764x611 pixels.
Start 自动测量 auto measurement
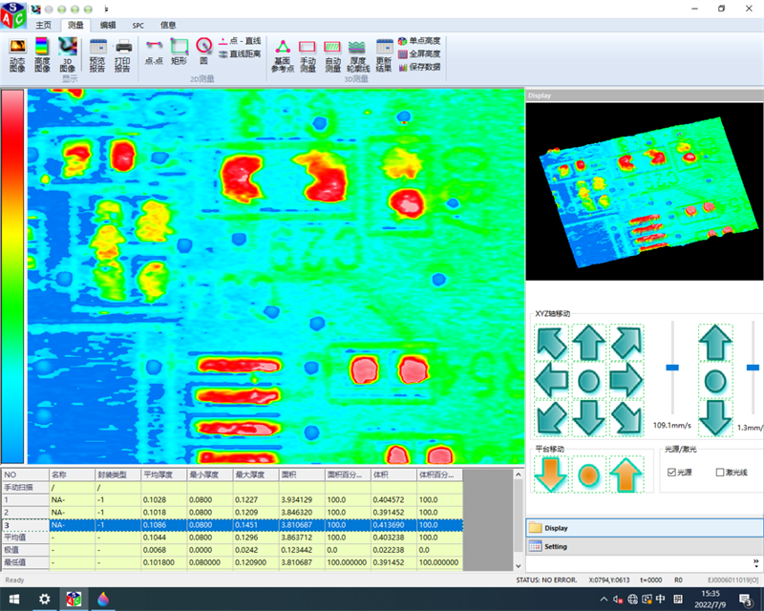pyautogui.click(x=332, y=54)
